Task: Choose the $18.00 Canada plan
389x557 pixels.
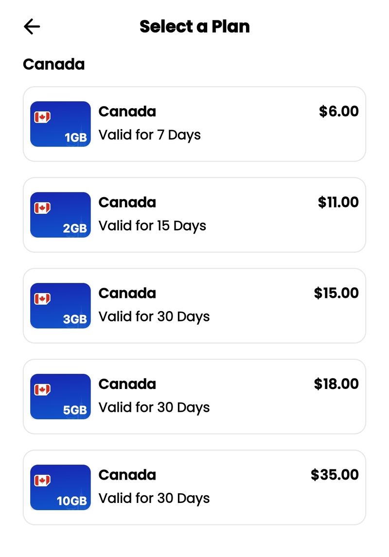Action: point(194,397)
